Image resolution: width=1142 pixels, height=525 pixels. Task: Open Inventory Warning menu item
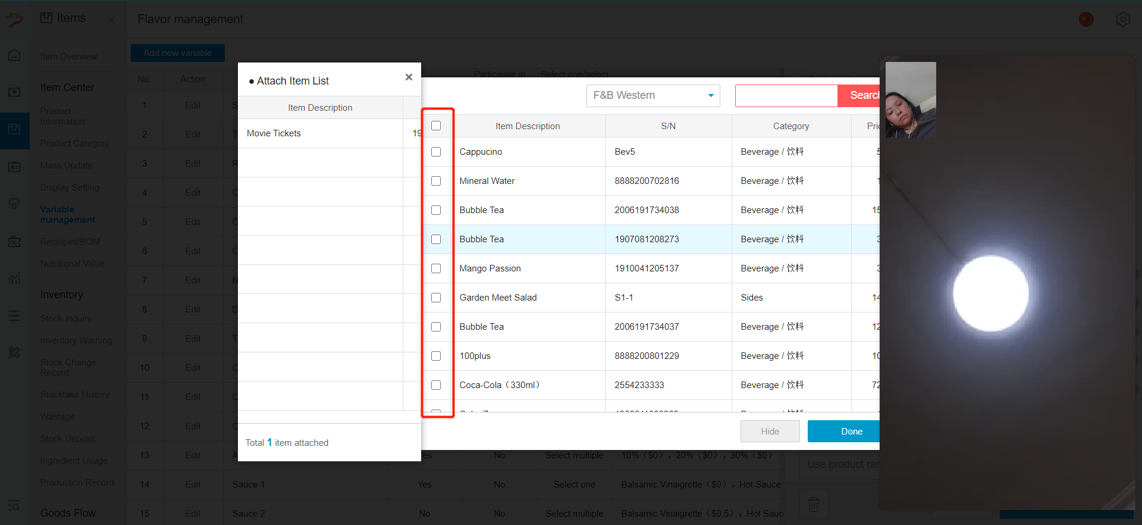(x=76, y=340)
